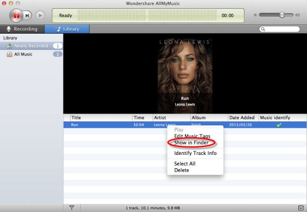Choose Identify Track Info menu item
The height and width of the screenshot is (212, 307).
[x=195, y=153]
